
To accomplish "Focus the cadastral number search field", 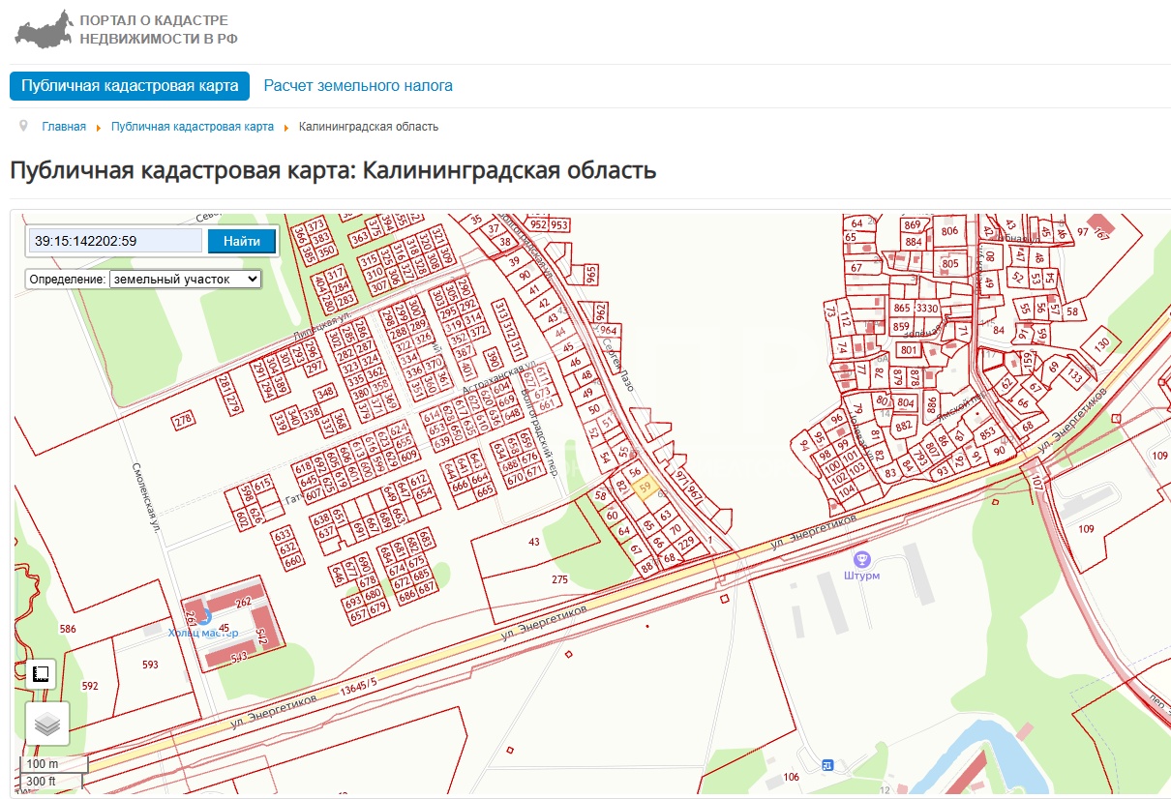I will coord(115,241).
